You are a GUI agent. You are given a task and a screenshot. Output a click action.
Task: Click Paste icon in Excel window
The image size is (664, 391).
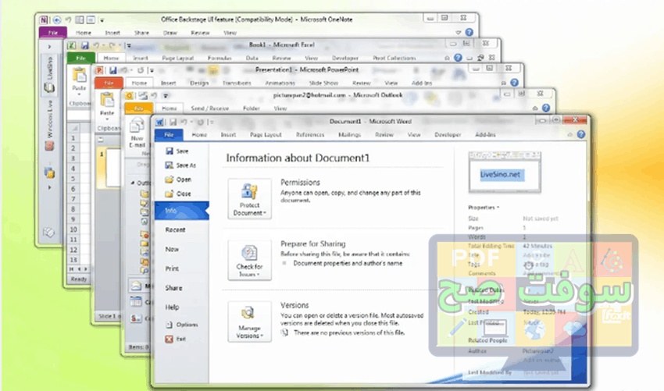[79, 75]
